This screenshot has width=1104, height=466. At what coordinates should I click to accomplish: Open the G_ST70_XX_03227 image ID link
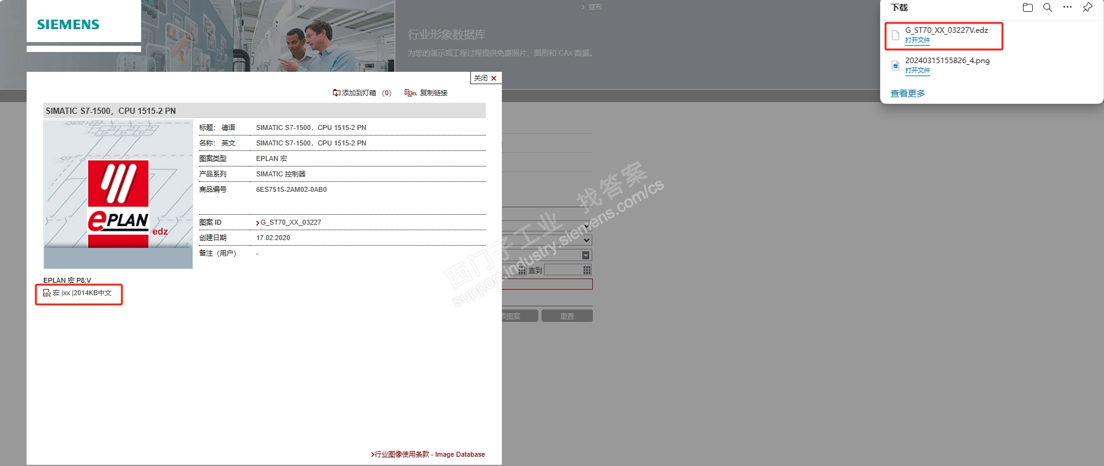click(x=290, y=222)
